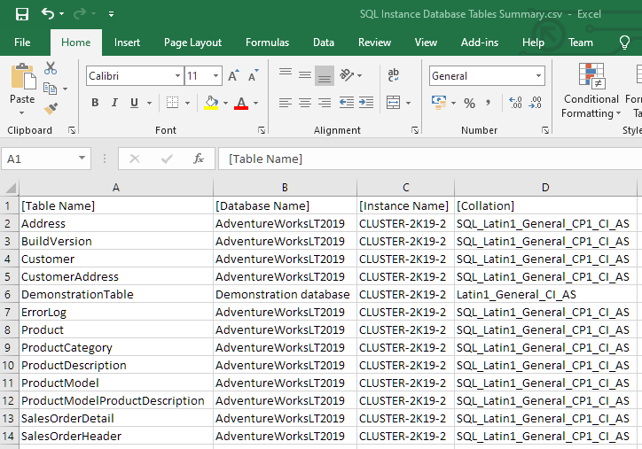
Task: Select the column D header
Action: point(545,188)
